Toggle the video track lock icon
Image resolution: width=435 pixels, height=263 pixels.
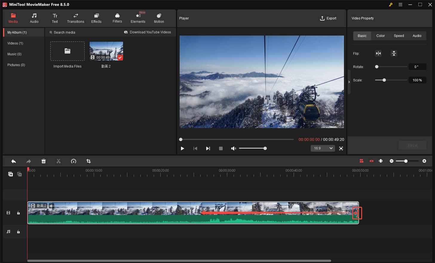click(18, 212)
